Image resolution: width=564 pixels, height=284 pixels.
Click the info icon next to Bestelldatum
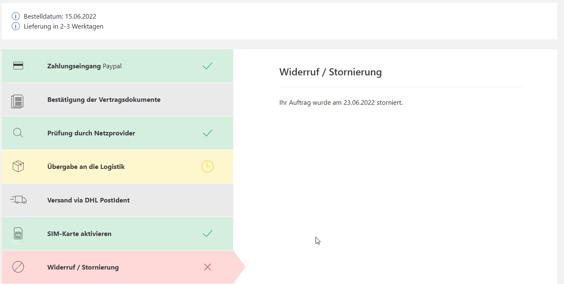coord(16,17)
